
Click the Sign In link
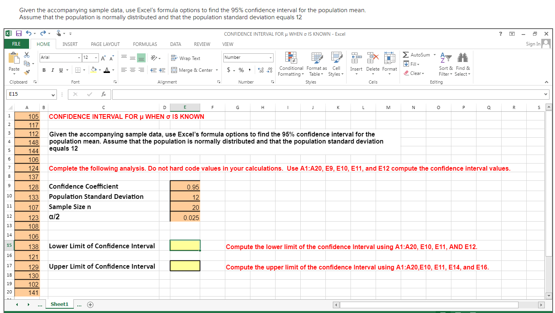click(x=533, y=44)
